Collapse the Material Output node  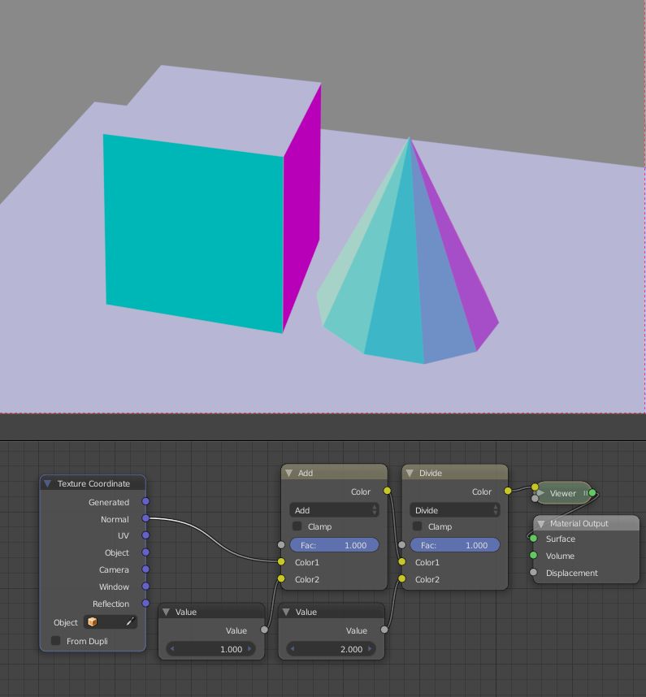tap(541, 524)
